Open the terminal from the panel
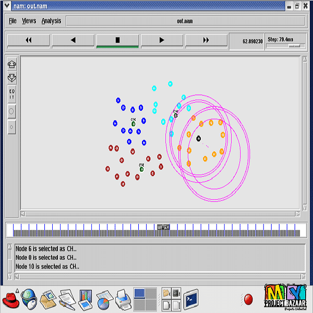 (x=191, y=299)
